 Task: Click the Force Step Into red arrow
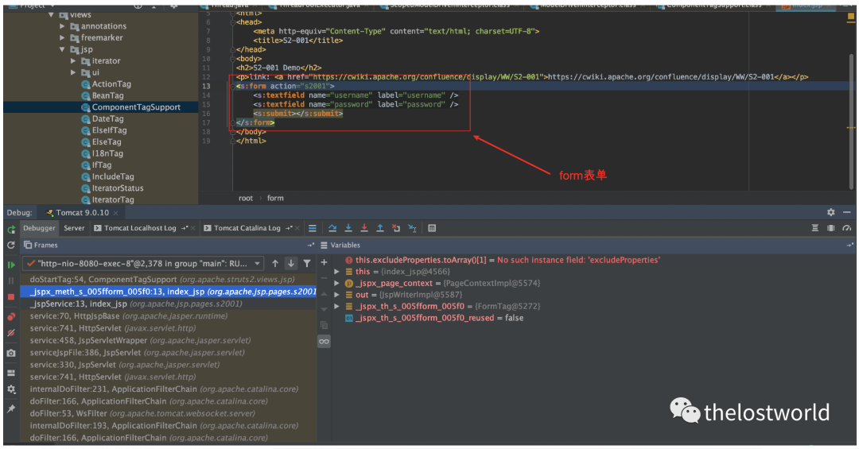pos(364,228)
